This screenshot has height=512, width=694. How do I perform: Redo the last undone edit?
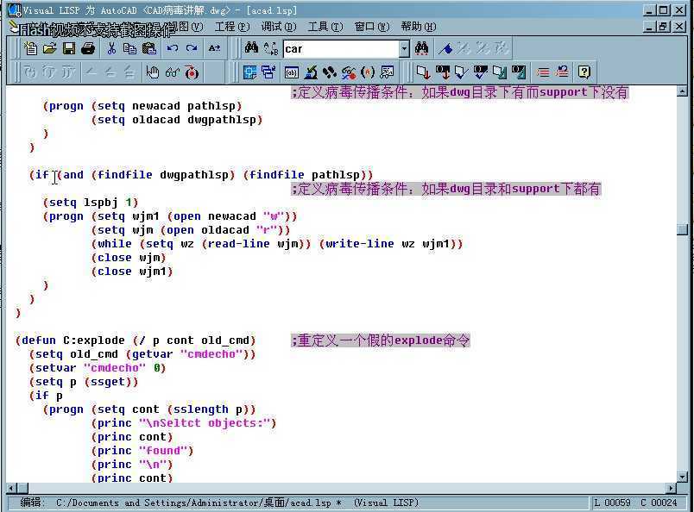(x=192, y=48)
